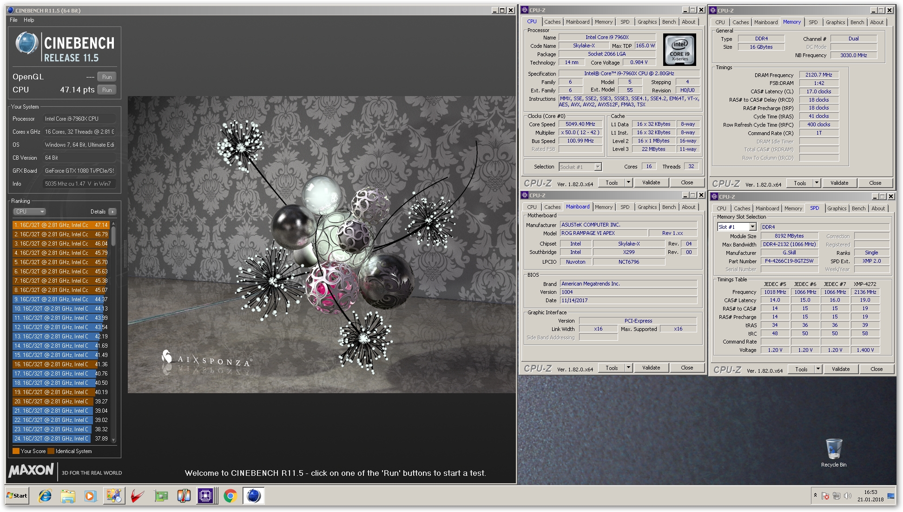
Task: Open Mainboard tab in the CPU-Z Memory window
Action: tap(765, 22)
